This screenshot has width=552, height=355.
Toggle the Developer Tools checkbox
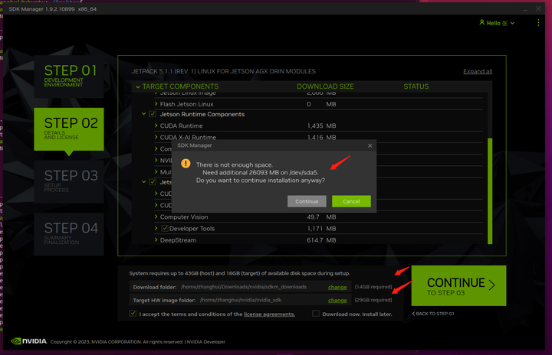pos(165,228)
